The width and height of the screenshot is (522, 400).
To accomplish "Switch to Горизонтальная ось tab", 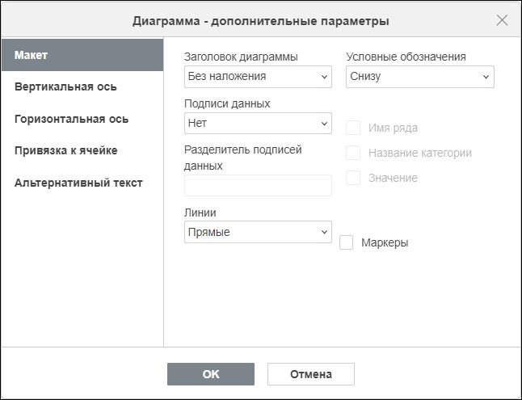I will (x=82, y=119).
